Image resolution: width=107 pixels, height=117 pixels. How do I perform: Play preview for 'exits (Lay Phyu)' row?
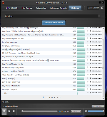coord(88,78)
